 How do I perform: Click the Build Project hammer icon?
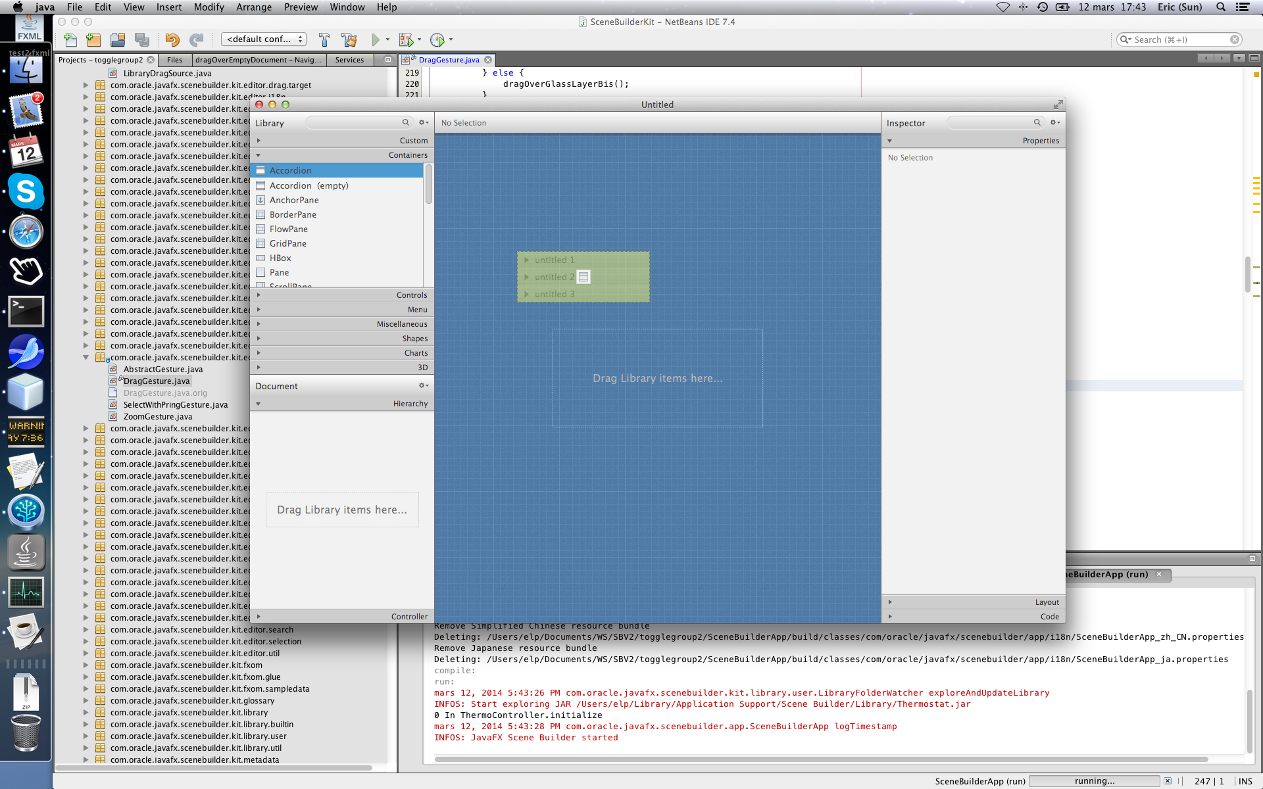(324, 40)
